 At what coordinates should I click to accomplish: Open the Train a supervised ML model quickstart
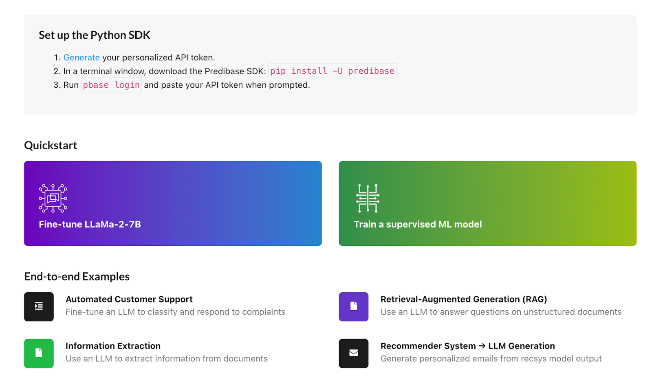click(x=487, y=203)
